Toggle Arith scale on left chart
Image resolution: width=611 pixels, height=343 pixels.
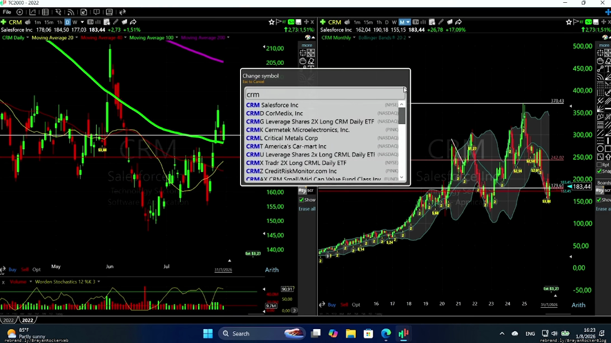click(x=271, y=270)
